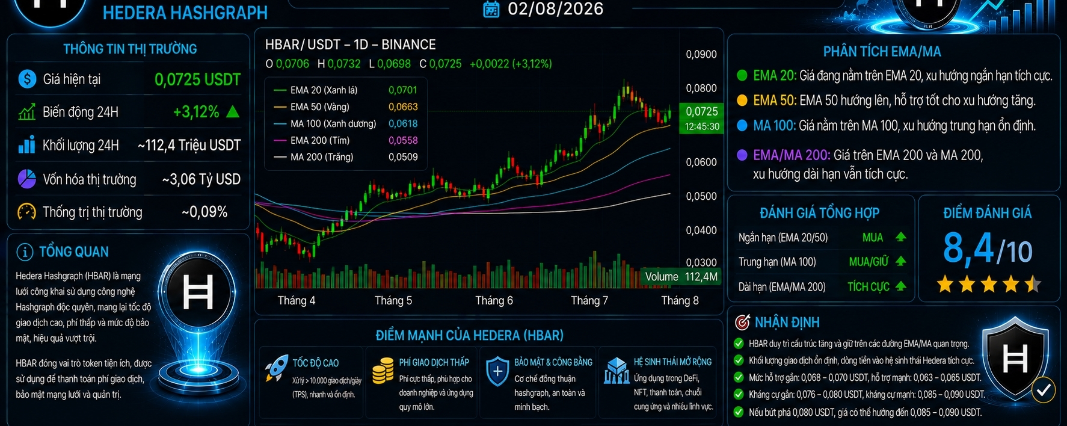
Task: Click the gauge icon beside Thống trị thị trường
Action: [27, 212]
